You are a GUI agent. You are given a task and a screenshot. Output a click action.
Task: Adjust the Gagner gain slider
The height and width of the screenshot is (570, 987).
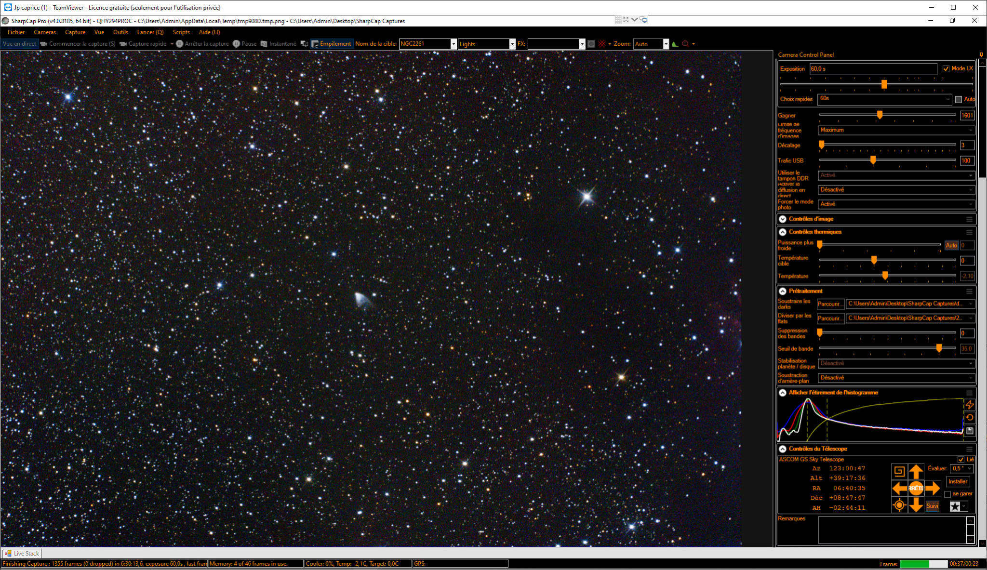coord(880,115)
